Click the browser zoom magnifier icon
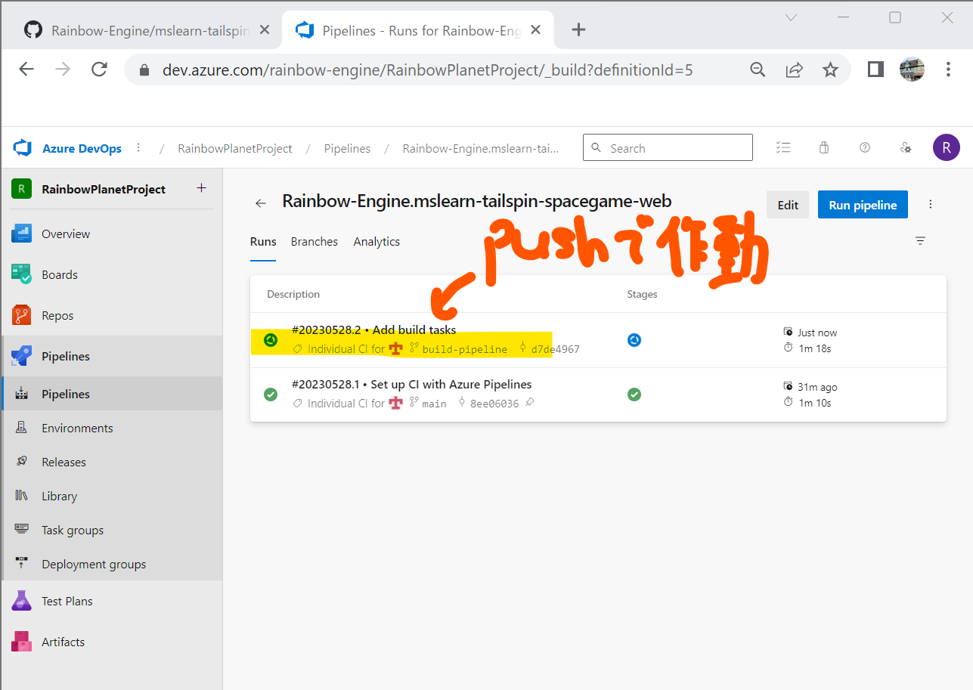The width and height of the screenshot is (973, 690). click(x=758, y=70)
